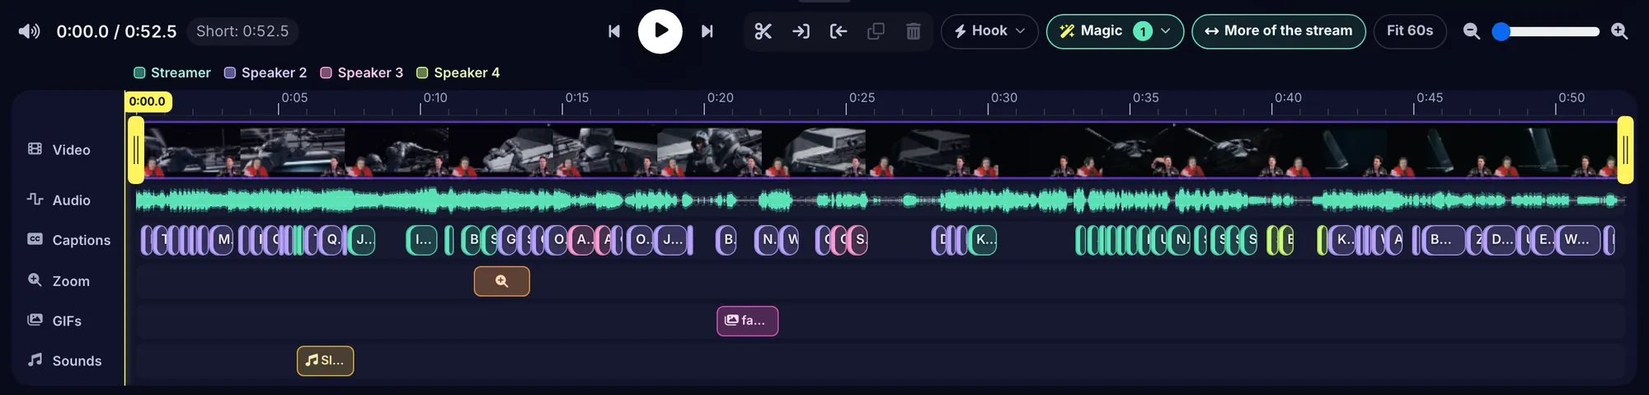Delete selection with the trash icon
Viewport: 1649px width, 395px height.
pyautogui.click(x=914, y=31)
